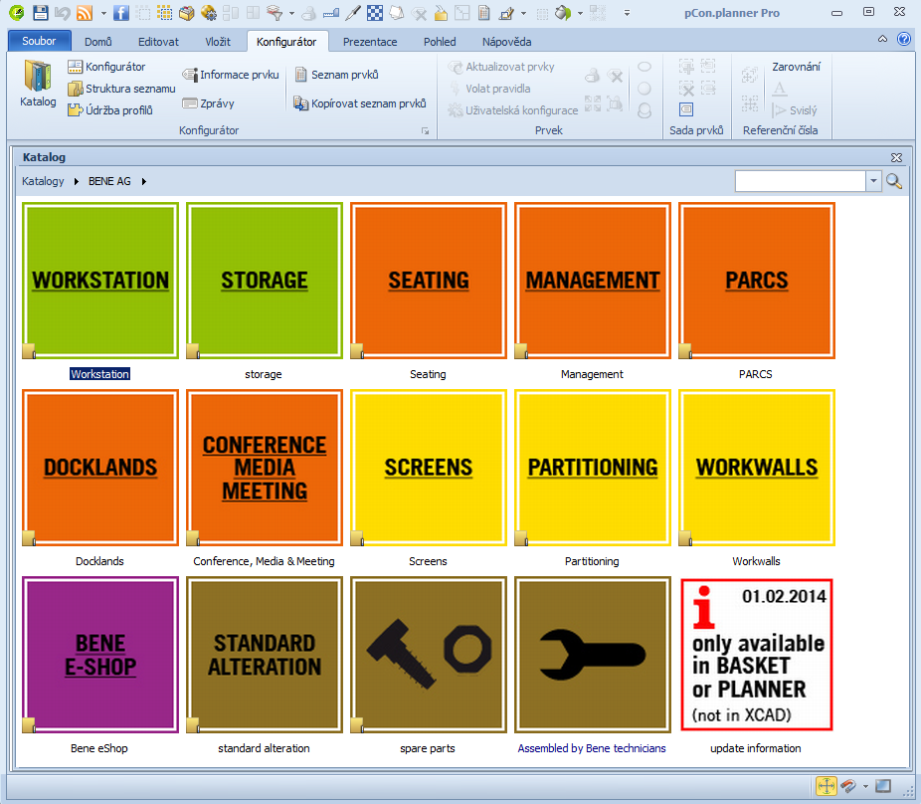The height and width of the screenshot is (804, 921).
Task: Open the large Katalog ribbon button
Action: point(38,84)
